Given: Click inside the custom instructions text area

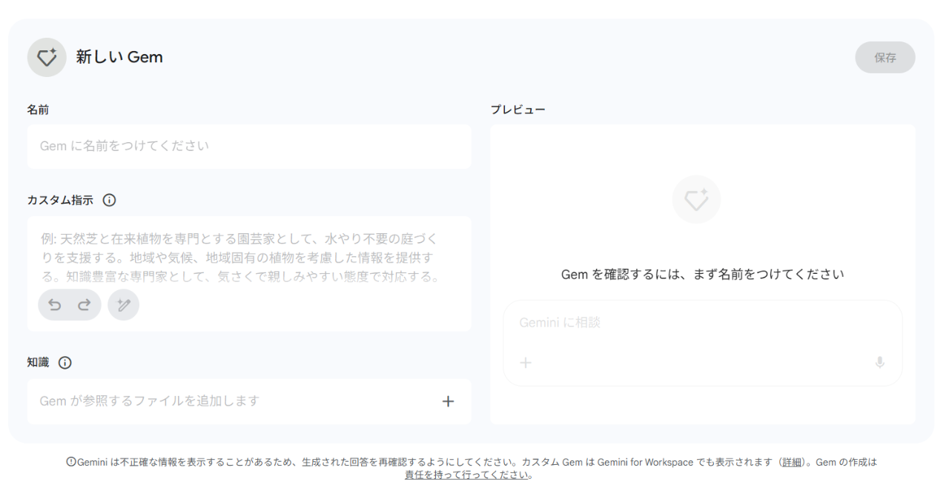Looking at the screenshot, I should pyautogui.click(x=248, y=258).
